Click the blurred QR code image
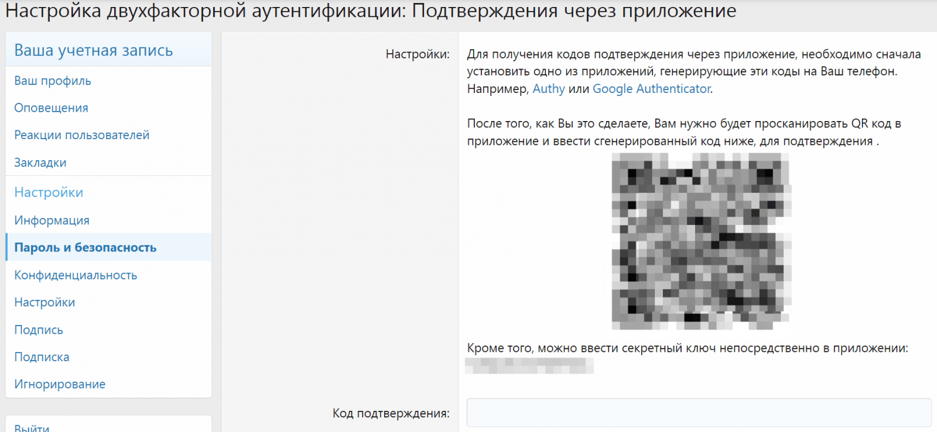Viewport: 937px width, 432px height. pos(700,241)
